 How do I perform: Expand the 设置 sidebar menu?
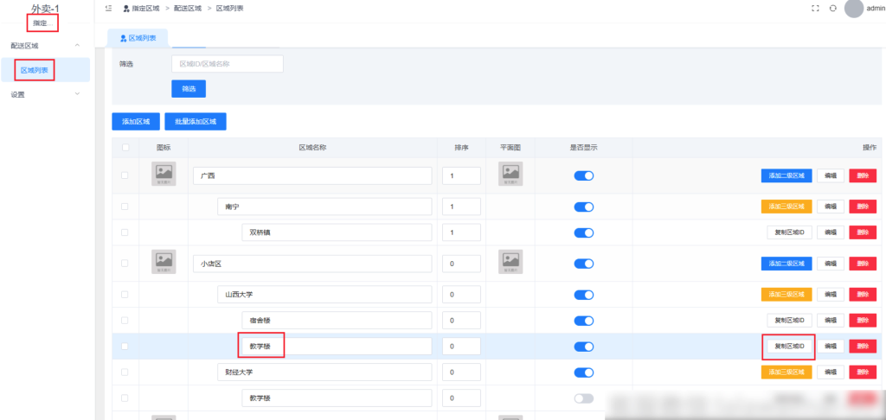click(77, 94)
